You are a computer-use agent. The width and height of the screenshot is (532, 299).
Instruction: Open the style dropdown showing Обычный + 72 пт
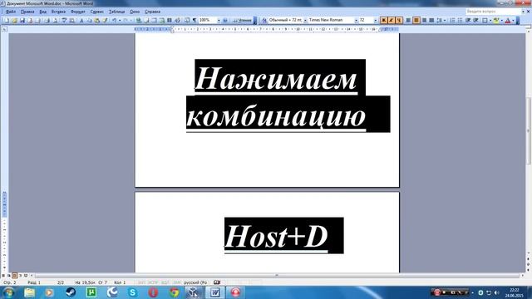click(x=305, y=20)
